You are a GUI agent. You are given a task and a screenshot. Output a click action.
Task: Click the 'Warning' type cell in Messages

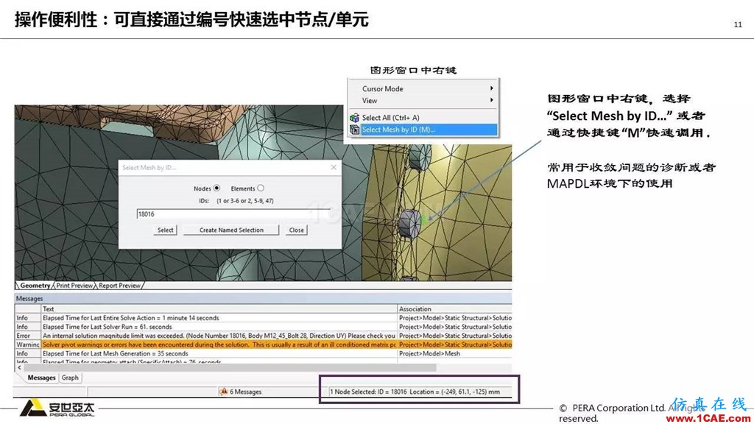28,344
